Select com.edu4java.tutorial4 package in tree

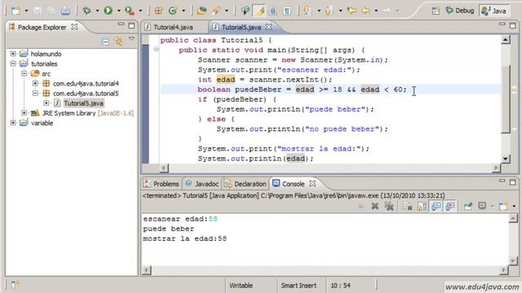pos(86,83)
